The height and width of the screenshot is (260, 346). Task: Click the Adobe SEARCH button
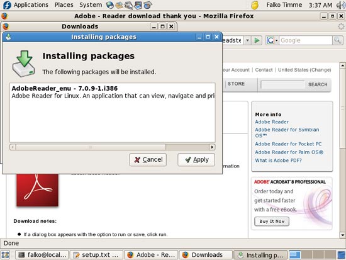point(318,84)
